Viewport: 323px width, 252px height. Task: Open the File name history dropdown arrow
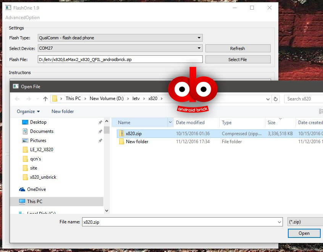(280, 222)
